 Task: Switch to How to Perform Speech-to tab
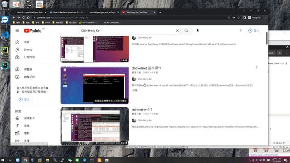66,12
